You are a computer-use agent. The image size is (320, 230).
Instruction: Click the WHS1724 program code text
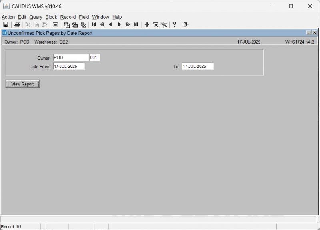click(294, 42)
